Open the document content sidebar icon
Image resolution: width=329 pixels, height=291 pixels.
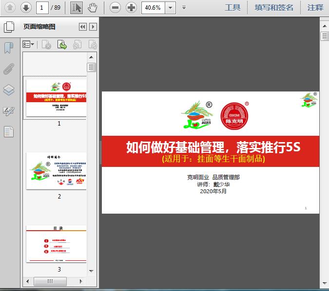tap(9, 131)
